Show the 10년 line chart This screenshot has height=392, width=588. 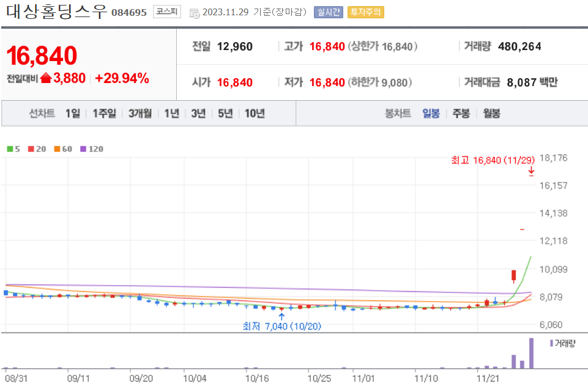click(255, 114)
